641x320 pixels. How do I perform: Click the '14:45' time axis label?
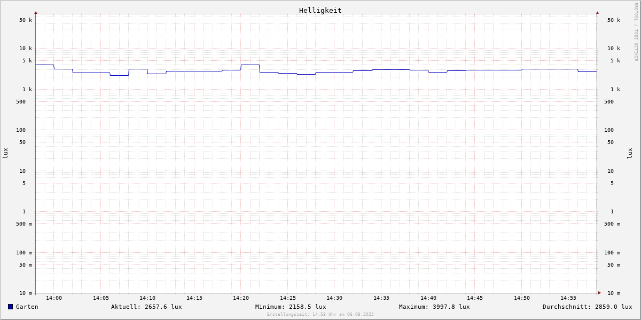[475, 298]
